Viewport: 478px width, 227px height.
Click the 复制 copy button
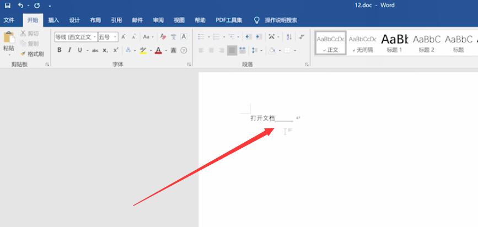pyautogui.click(x=30, y=44)
